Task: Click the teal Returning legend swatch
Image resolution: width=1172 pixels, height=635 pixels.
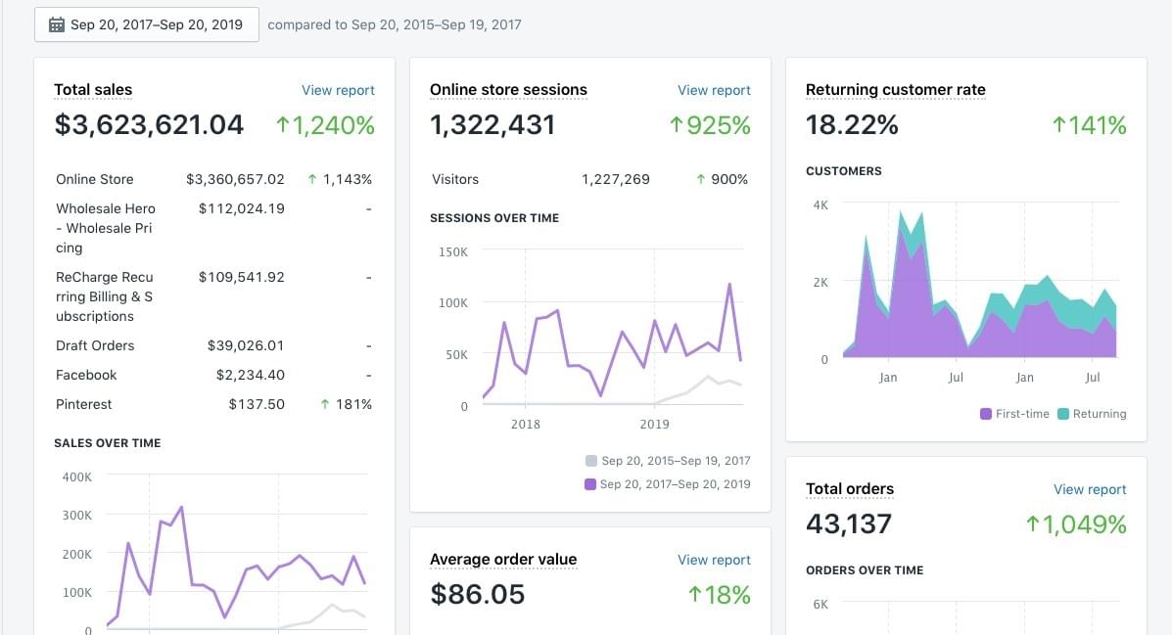Action: pos(1063,414)
